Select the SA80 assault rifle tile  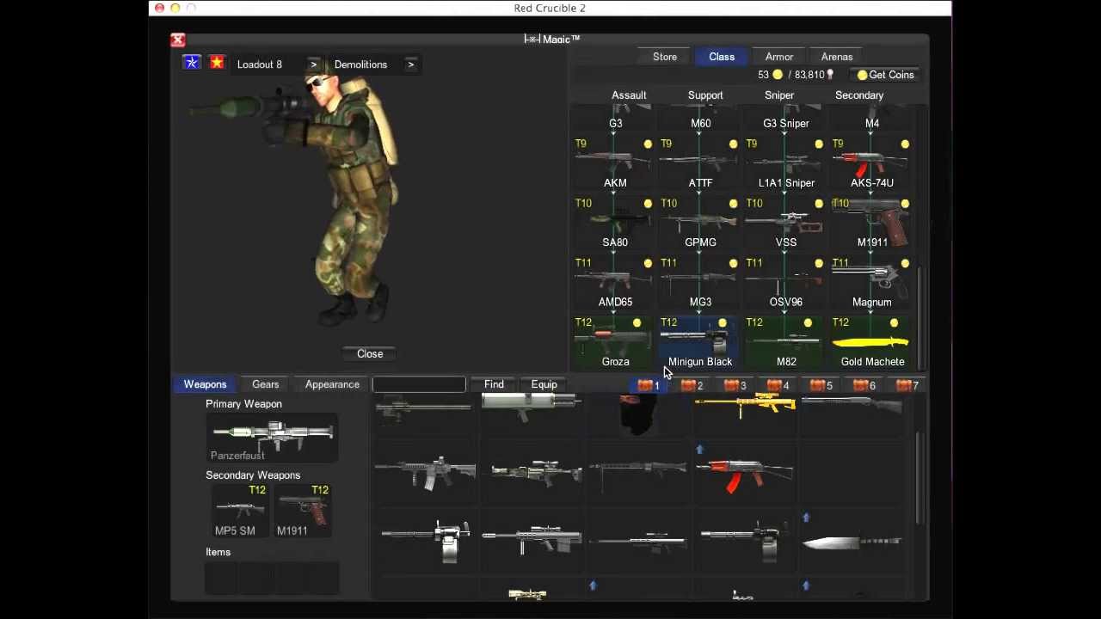click(615, 223)
